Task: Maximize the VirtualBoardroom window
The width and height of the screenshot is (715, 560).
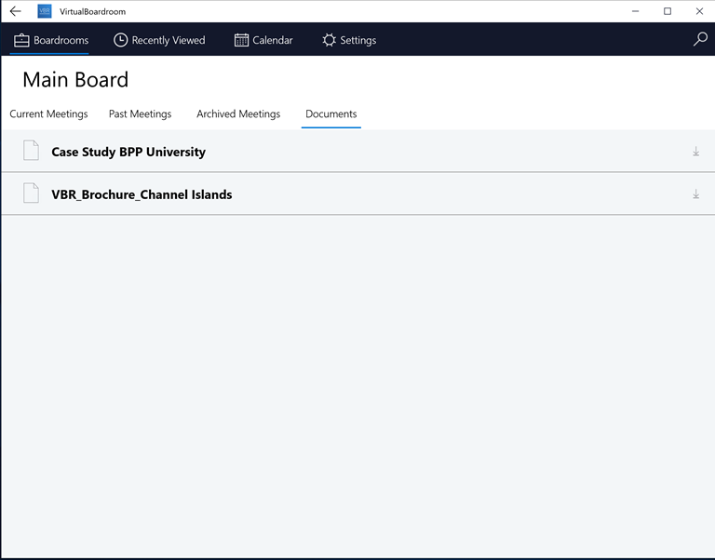Action: pos(668,11)
